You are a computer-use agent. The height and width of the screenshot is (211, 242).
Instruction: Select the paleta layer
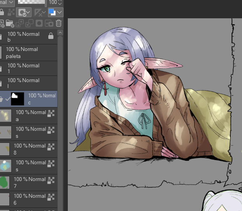(28, 53)
